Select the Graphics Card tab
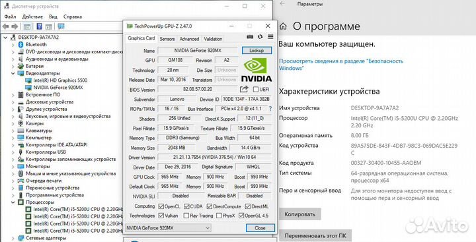Screen dimensions: 476x242 coord(141,38)
